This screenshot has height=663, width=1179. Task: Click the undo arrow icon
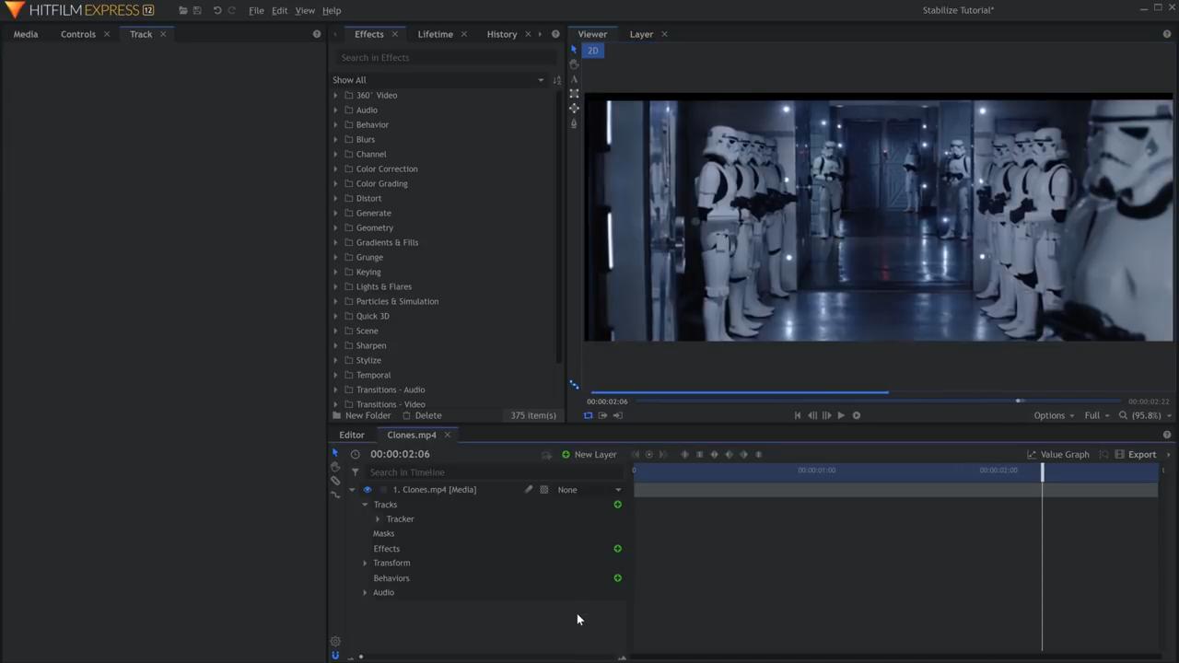[x=216, y=10]
